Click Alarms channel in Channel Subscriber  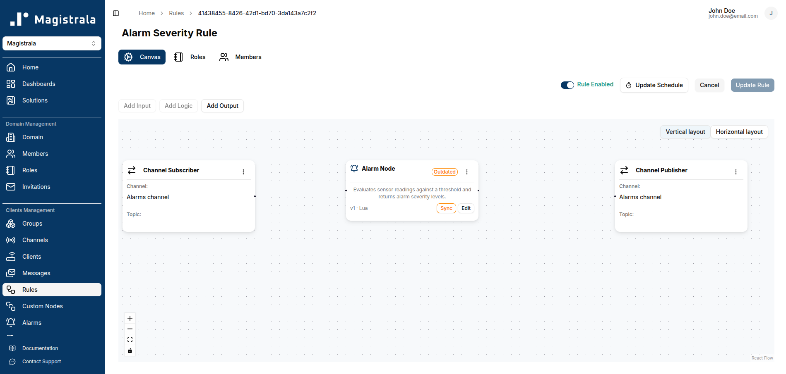148,197
